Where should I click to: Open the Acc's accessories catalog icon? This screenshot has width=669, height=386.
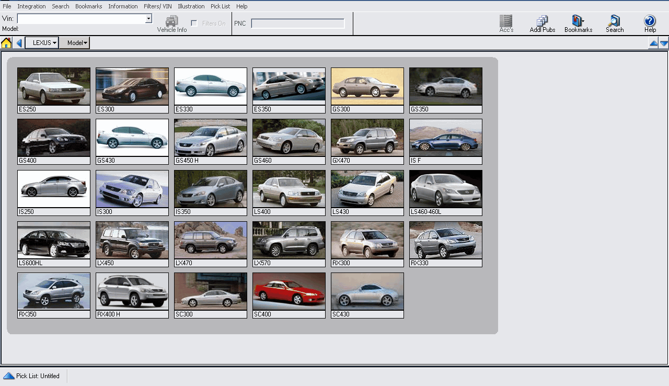pyautogui.click(x=506, y=24)
